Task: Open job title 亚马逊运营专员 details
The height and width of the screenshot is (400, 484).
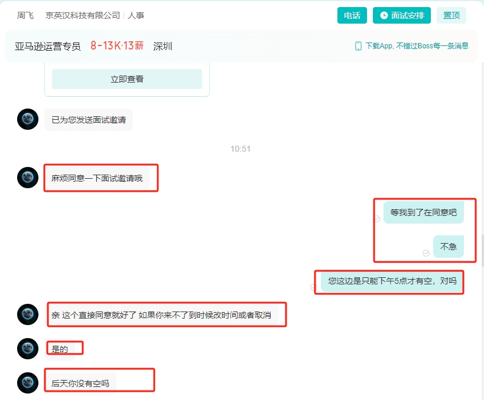Action: 47,46
